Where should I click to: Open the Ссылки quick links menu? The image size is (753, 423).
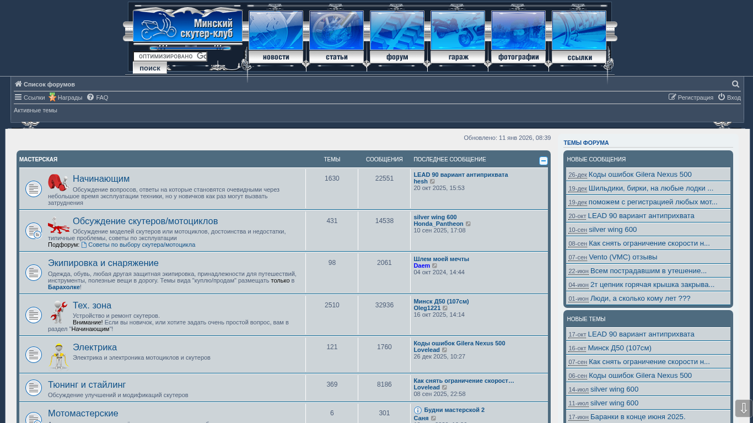(30, 97)
